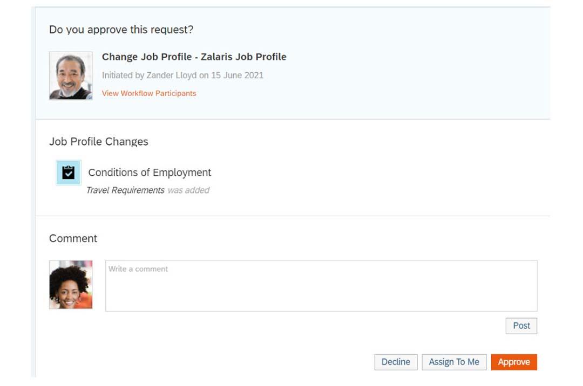Approve the job profile change request
Screen dimensions: 583x386
[x=514, y=362]
